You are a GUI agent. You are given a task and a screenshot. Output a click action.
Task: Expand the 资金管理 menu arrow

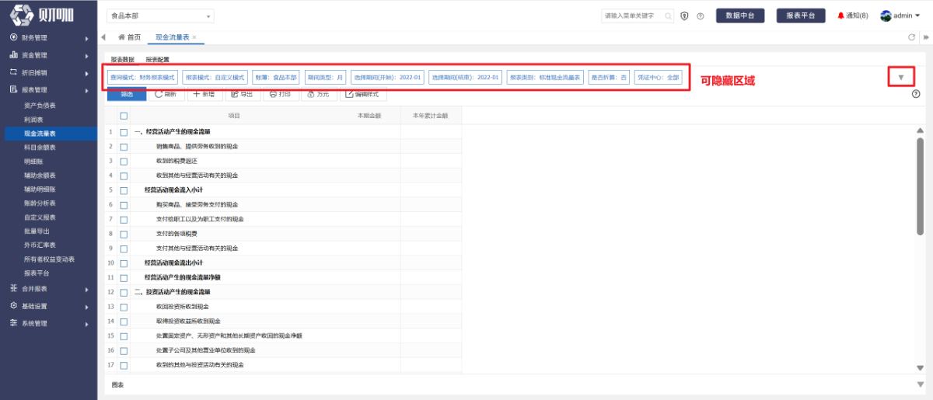87,55
